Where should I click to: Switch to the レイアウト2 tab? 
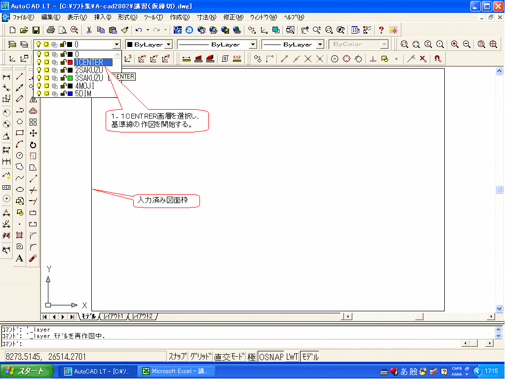click(x=142, y=316)
